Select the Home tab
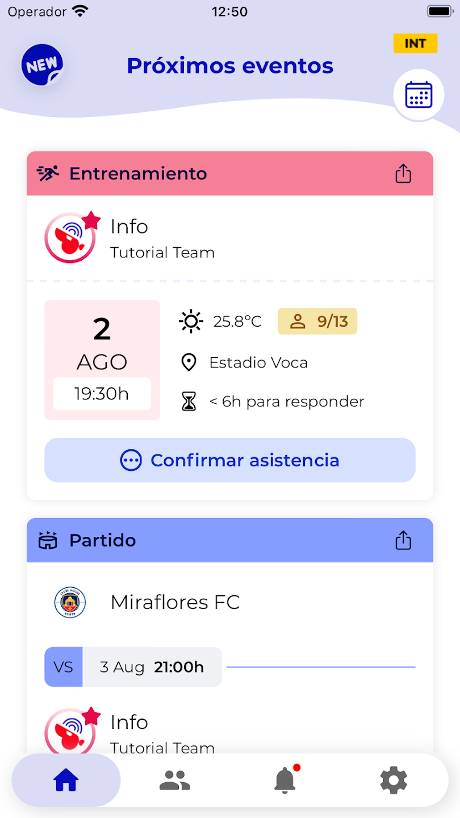Viewport: 460px width, 818px height. [x=66, y=781]
